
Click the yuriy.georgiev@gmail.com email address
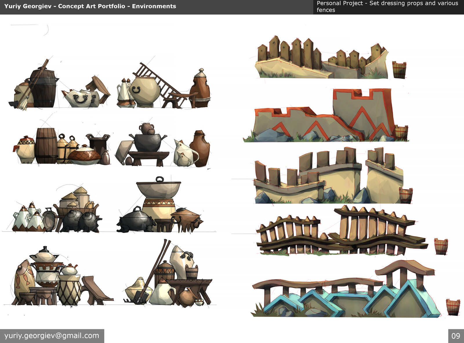(x=52, y=336)
